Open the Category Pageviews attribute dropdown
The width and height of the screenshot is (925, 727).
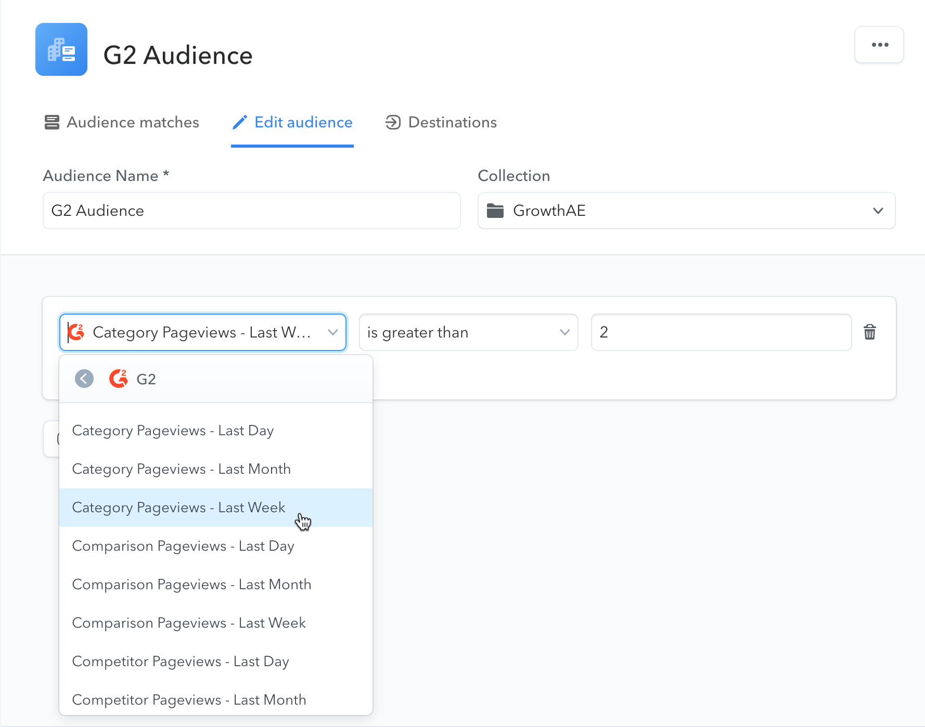pos(203,332)
